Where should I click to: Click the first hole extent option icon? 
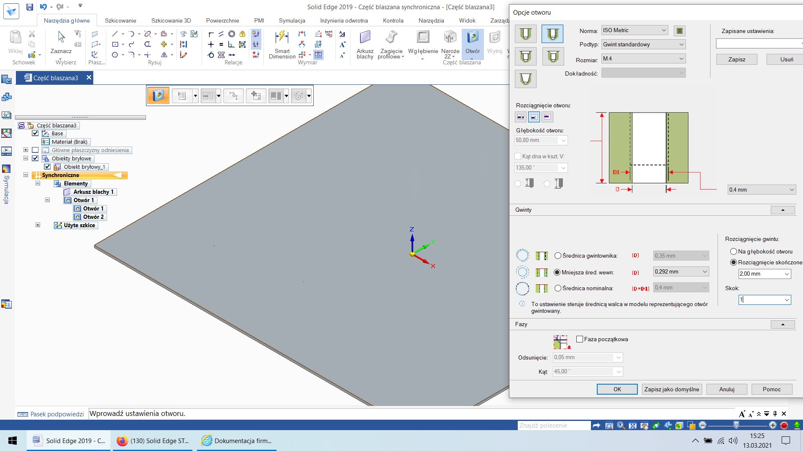click(521, 117)
